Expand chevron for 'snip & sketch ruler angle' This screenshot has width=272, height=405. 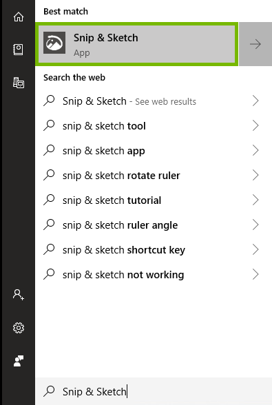pos(255,225)
